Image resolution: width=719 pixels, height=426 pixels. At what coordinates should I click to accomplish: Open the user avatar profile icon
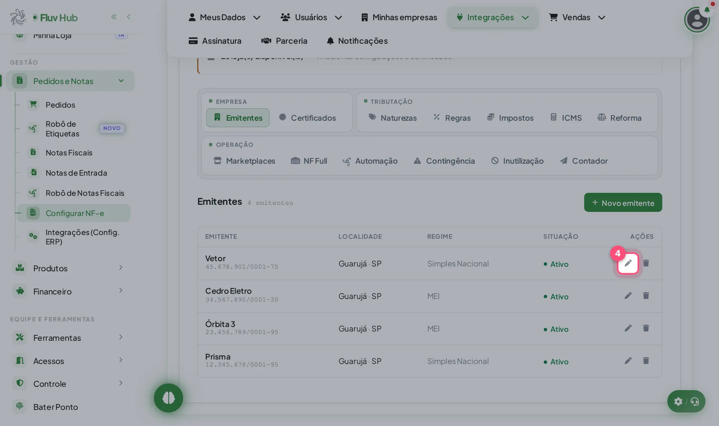[697, 20]
